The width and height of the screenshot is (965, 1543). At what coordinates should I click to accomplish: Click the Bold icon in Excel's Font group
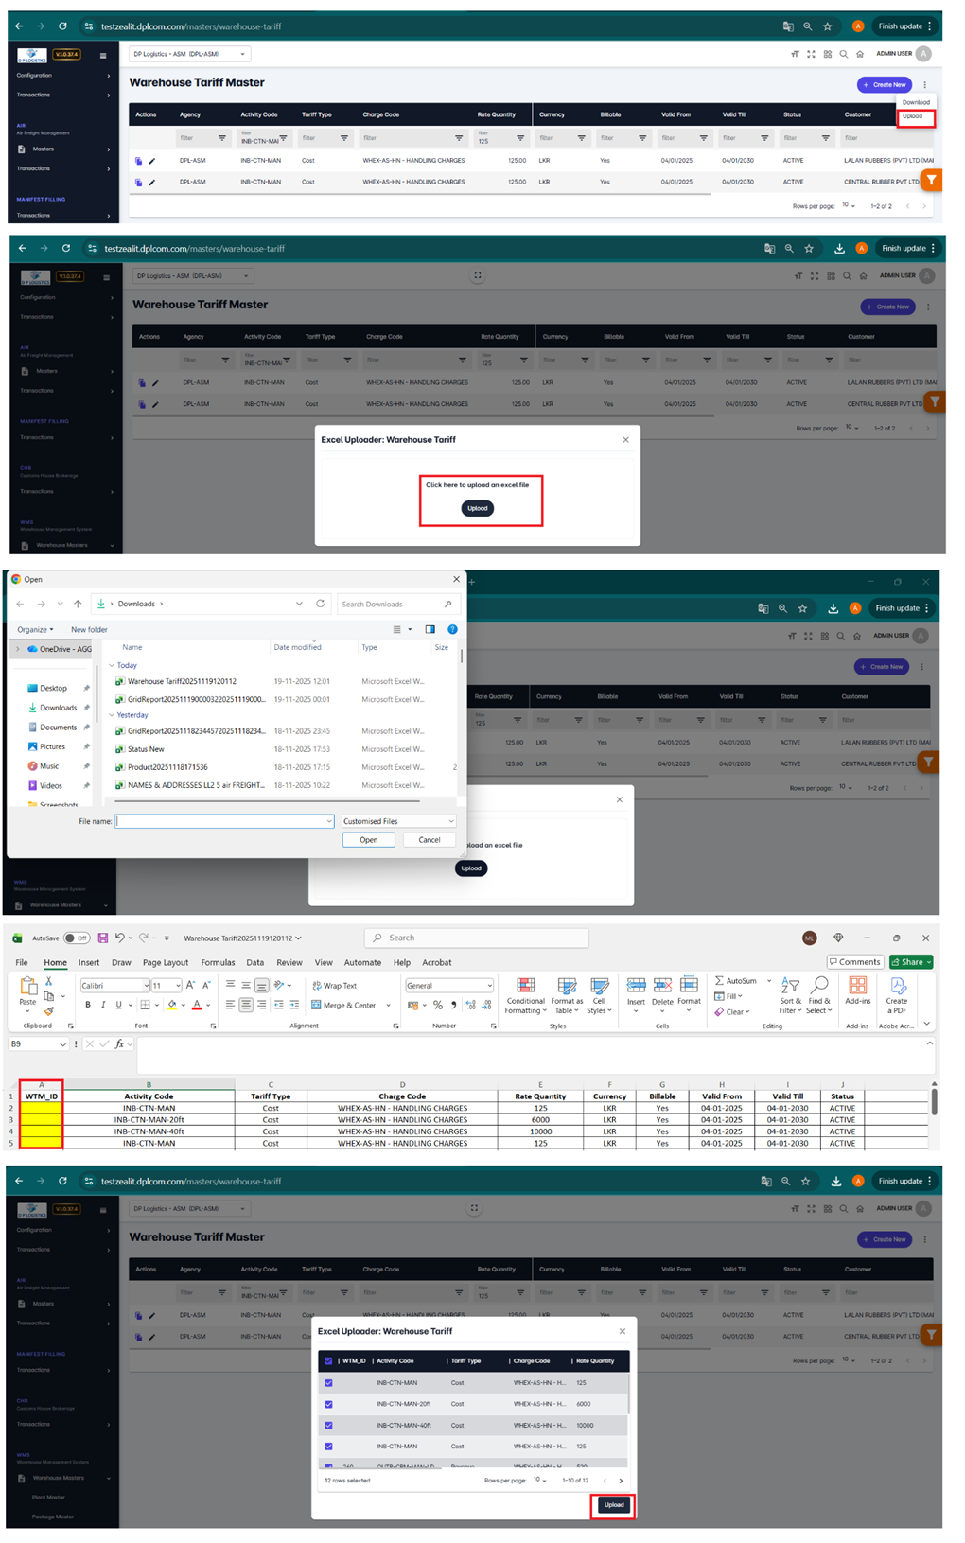click(88, 1005)
